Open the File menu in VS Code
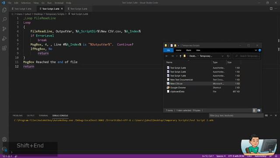The image size is (280, 158). click(x=10, y=3)
